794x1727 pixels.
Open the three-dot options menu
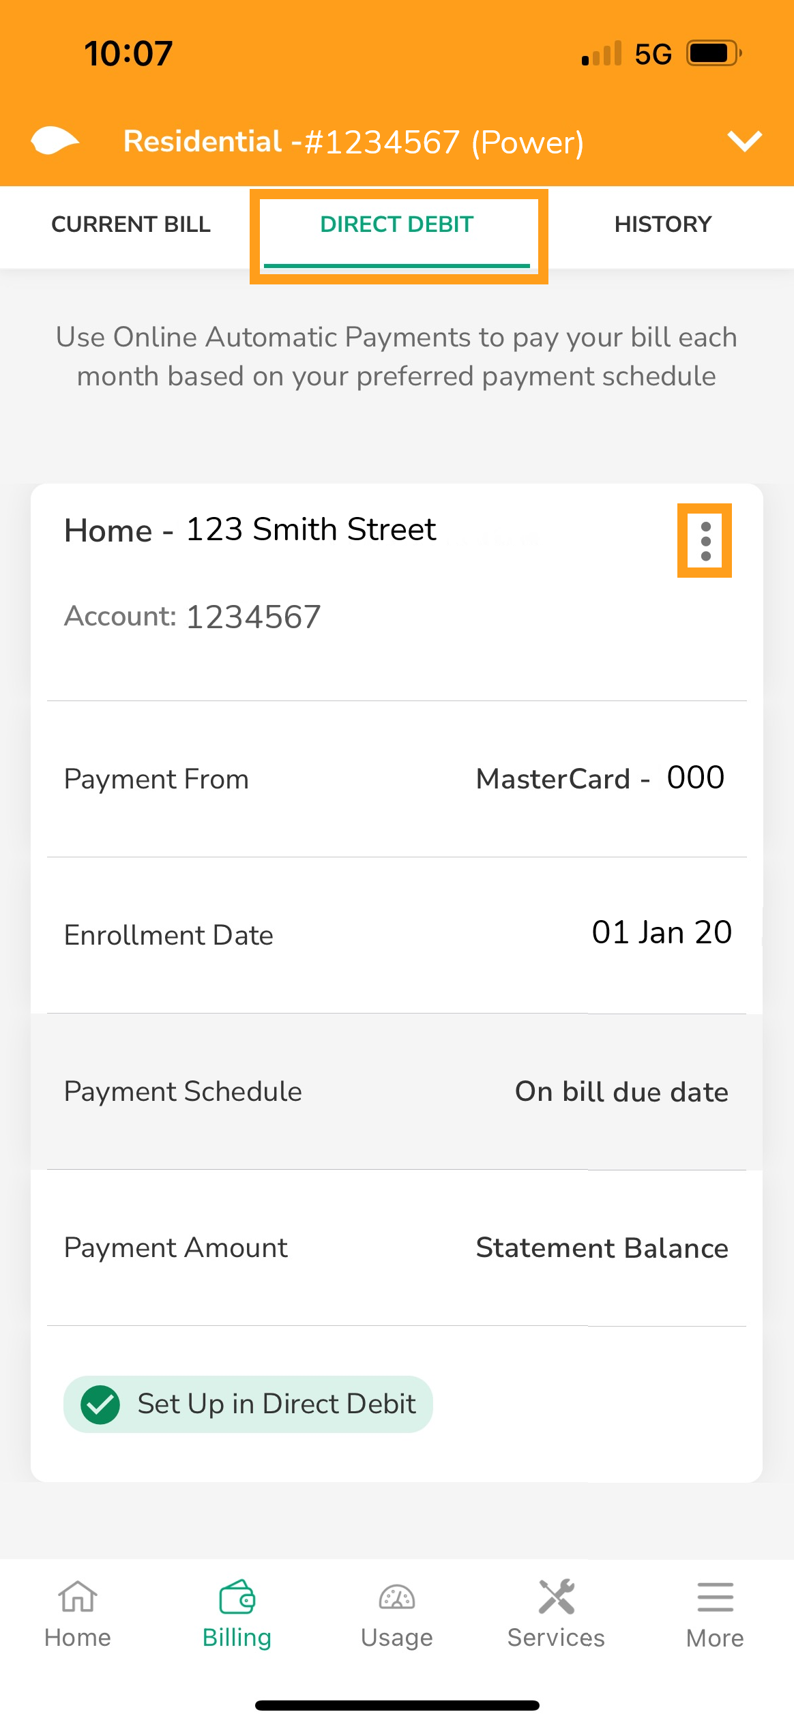(705, 541)
